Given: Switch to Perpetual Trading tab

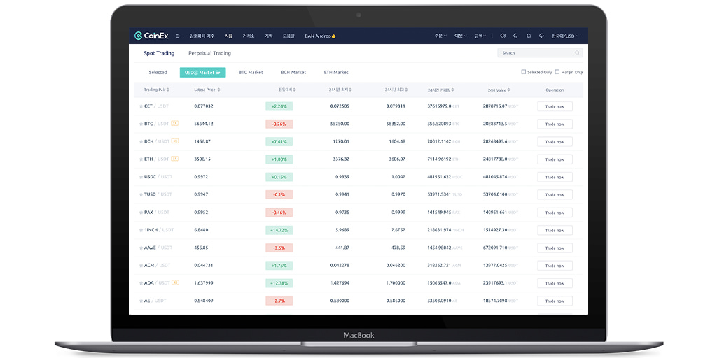Looking at the screenshot, I should tap(209, 53).
